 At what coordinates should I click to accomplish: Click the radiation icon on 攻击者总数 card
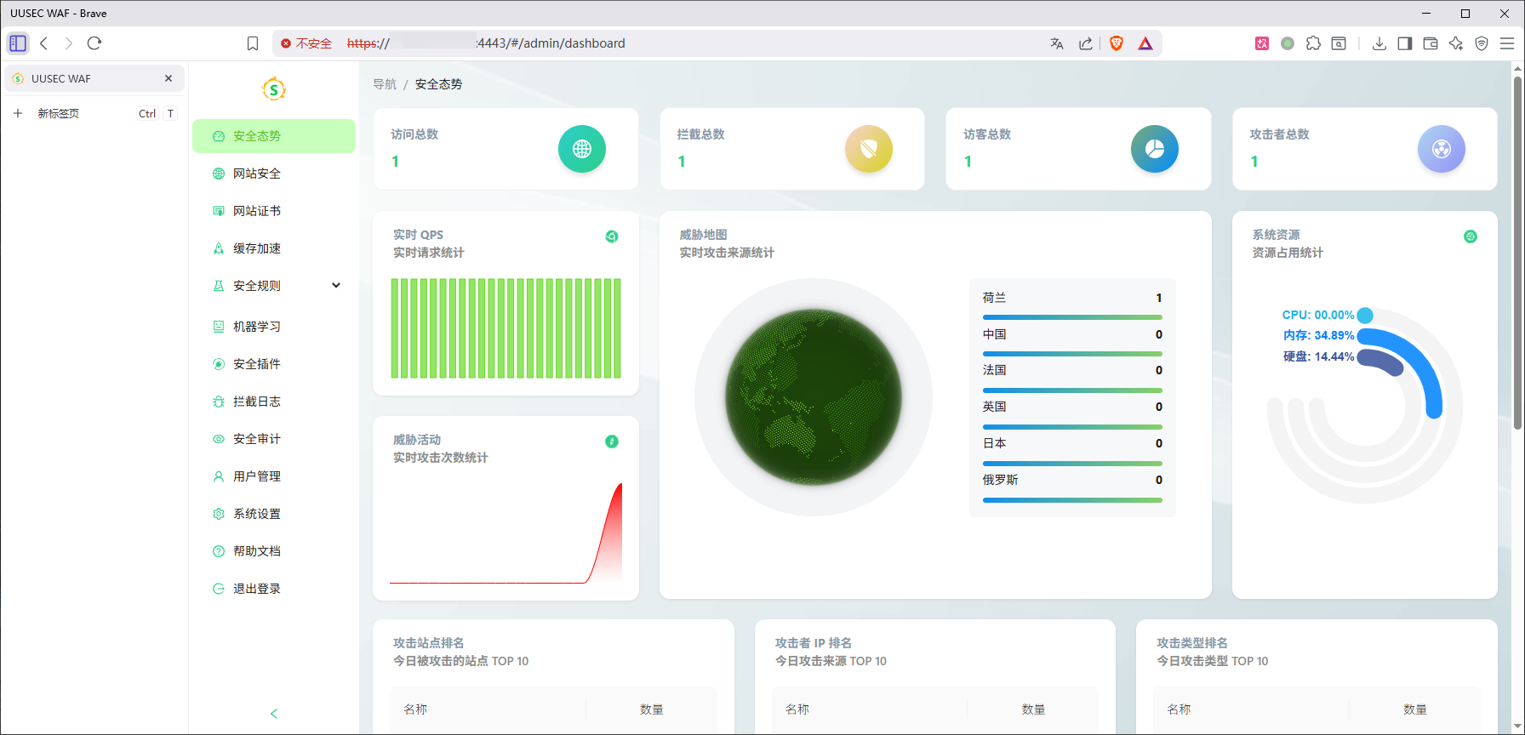[1442, 149]
